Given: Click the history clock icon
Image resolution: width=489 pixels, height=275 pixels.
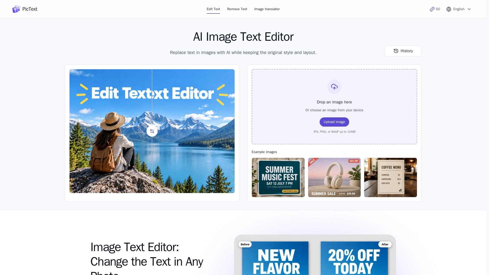Looking at the screenshot, I should tap(396, 51).
